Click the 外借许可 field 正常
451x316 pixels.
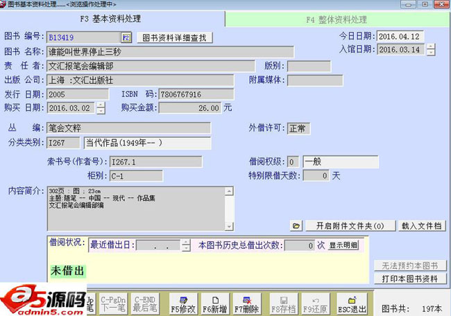coord(298,128)
